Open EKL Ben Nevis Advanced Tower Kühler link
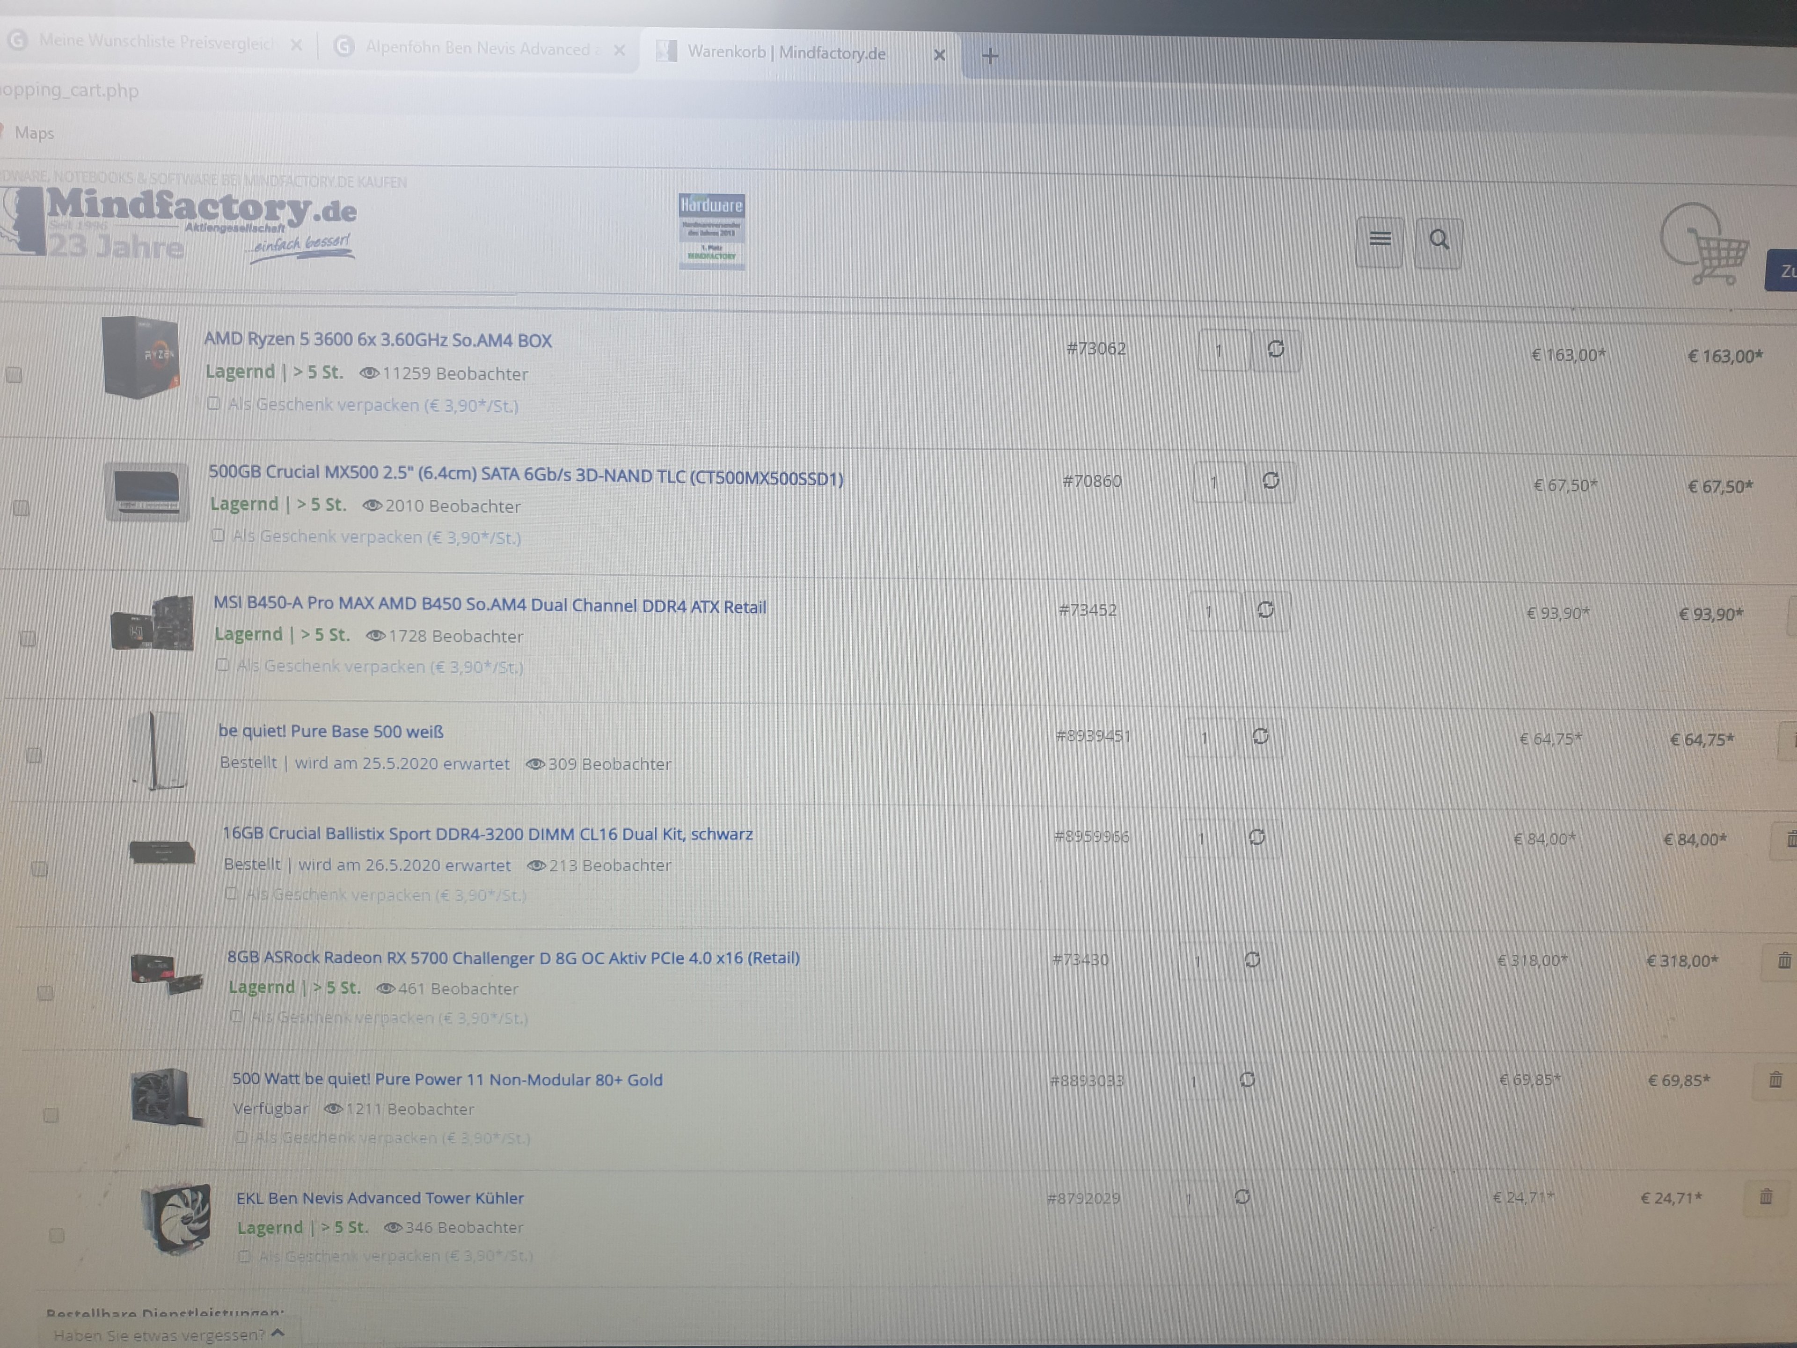 pyautogui.click(x=380, y=1198)
